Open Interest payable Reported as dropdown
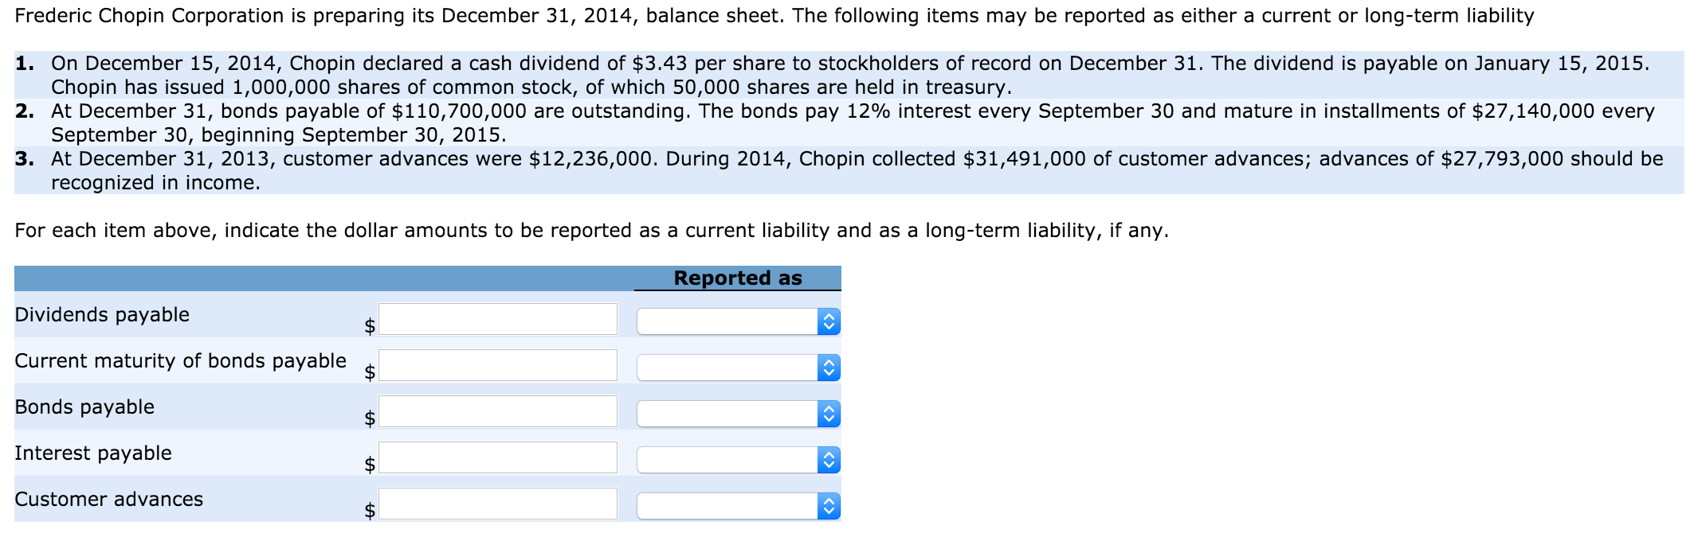This screenshot has height=533, width=1694. coord(739,460)
